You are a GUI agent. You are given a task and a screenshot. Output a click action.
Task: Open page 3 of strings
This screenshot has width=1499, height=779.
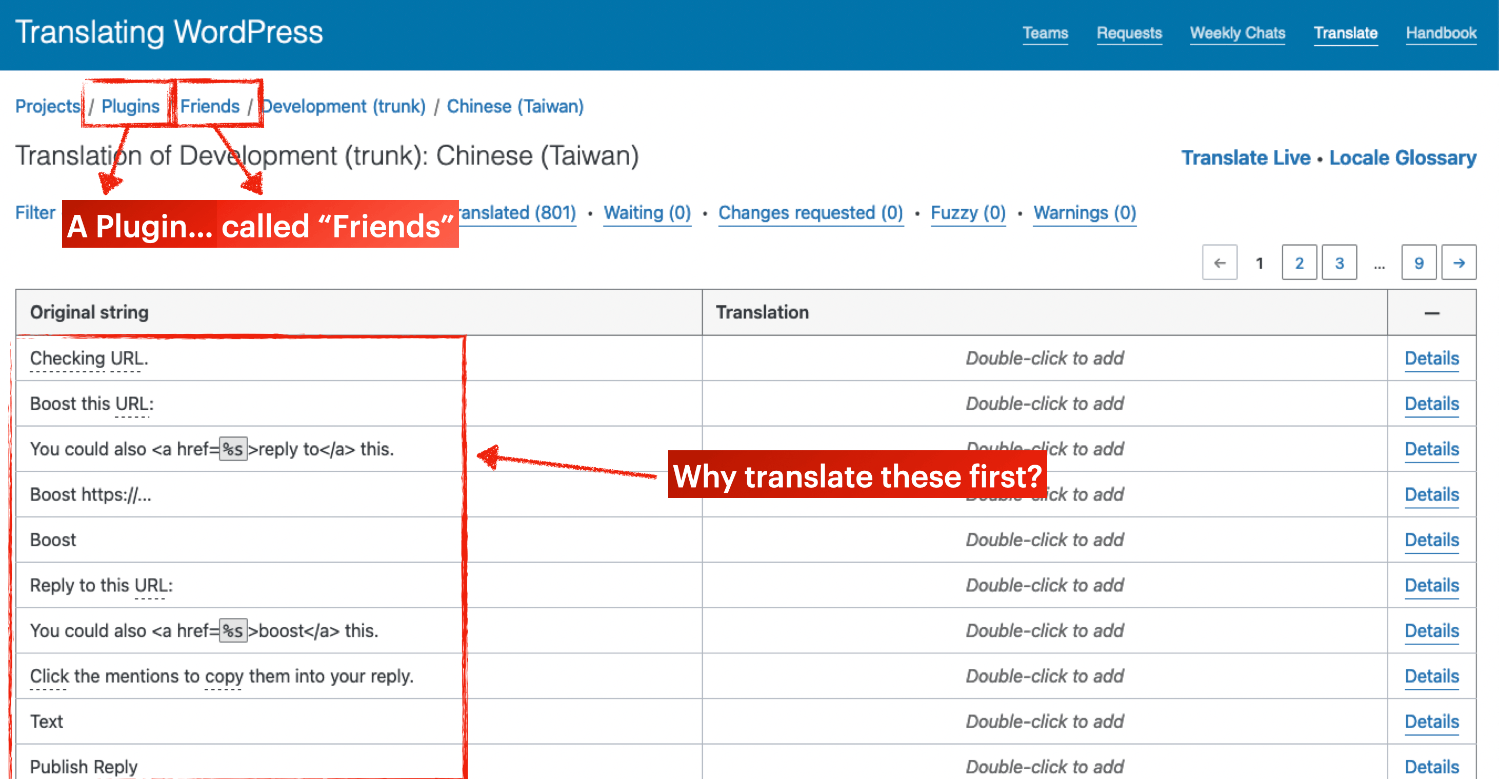(1339, 263)
